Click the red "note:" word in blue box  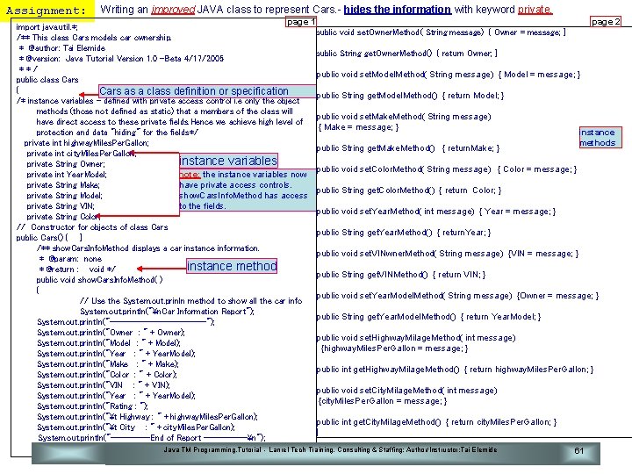pos(190,175)
